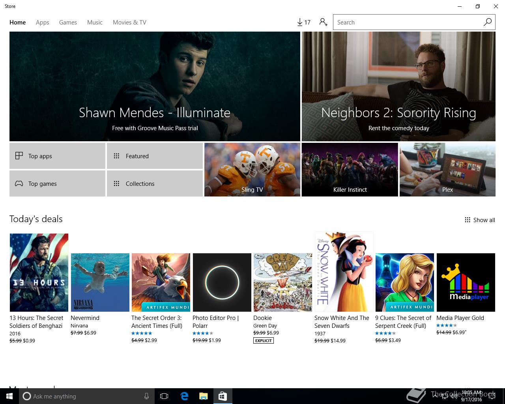This screenshot has width=505, height=404.
Task: Click the Show all link text
Action: [x=484, y=220]
